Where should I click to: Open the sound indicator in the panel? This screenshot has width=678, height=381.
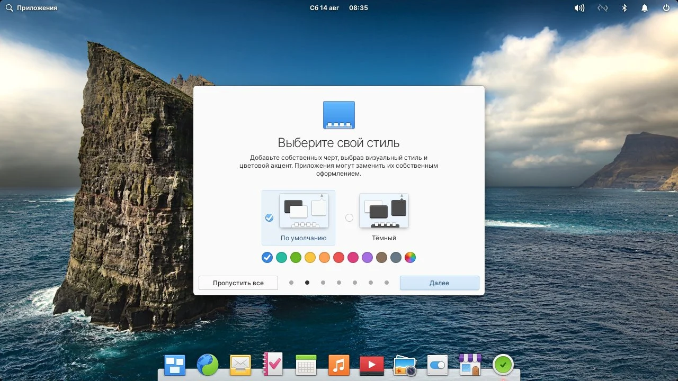(578, 7)
